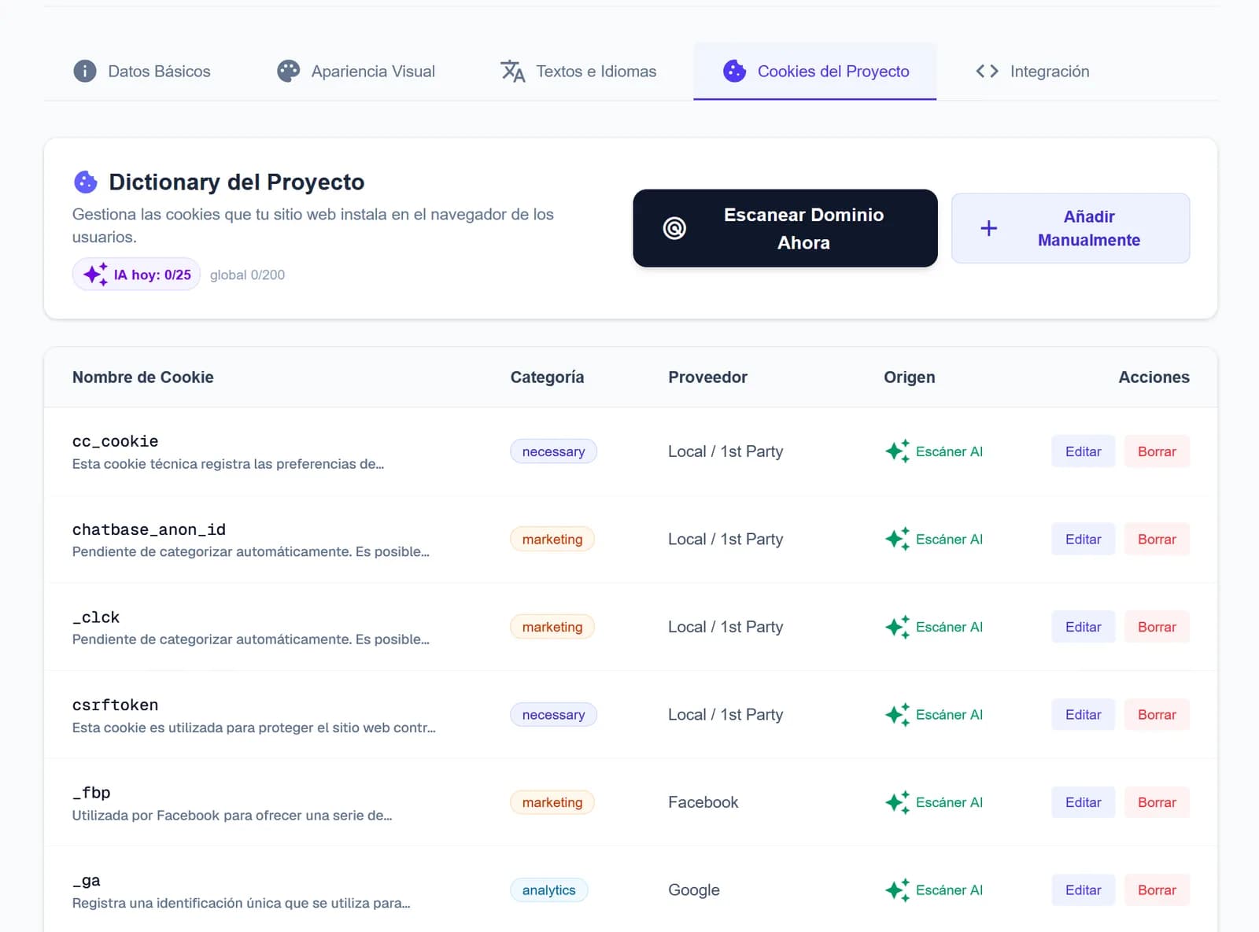
Task: Edit the chatbase_anon_id cookie
Action: [x=1083, y=540]
